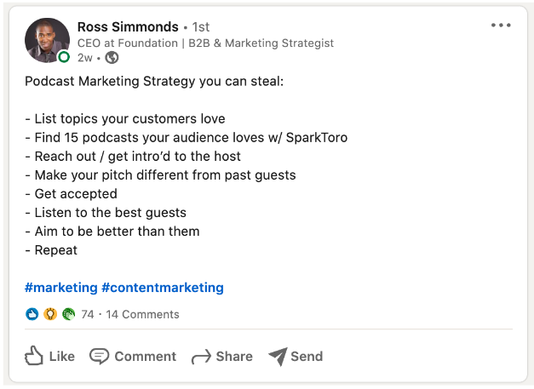Click the CEO at Foundation headline

coord(205,43)
